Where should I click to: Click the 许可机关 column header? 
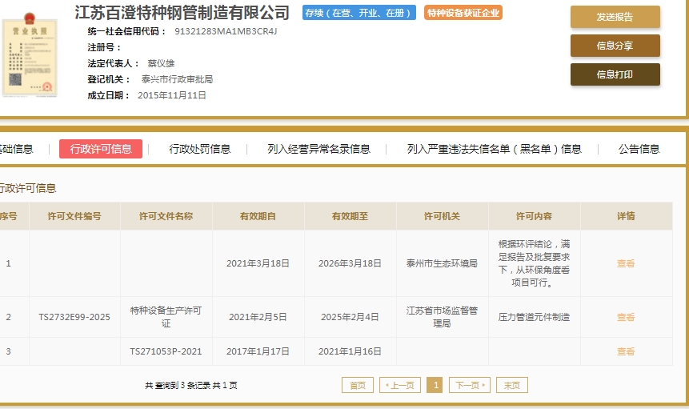point(442,216)
